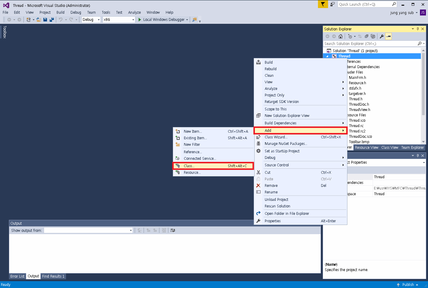Switch to the Resource View tab
The height and width of the screenshot is (288, 428).
click(x=367, y=148)
